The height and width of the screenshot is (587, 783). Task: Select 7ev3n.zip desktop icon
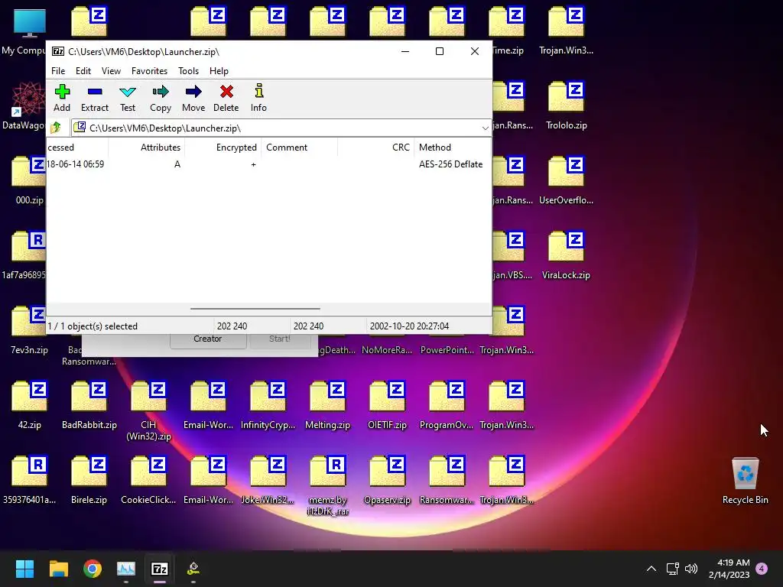coord(30,331)
